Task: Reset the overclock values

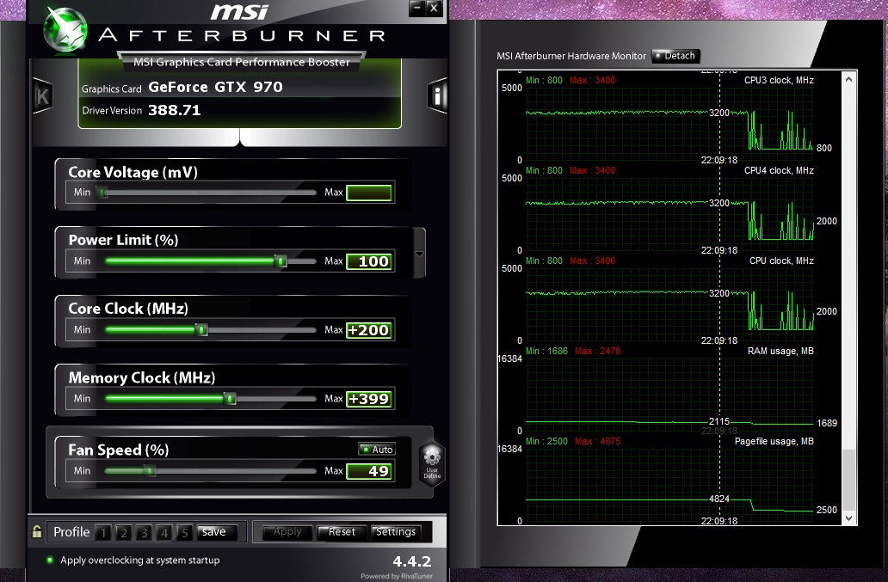Action: pos(342,532)
